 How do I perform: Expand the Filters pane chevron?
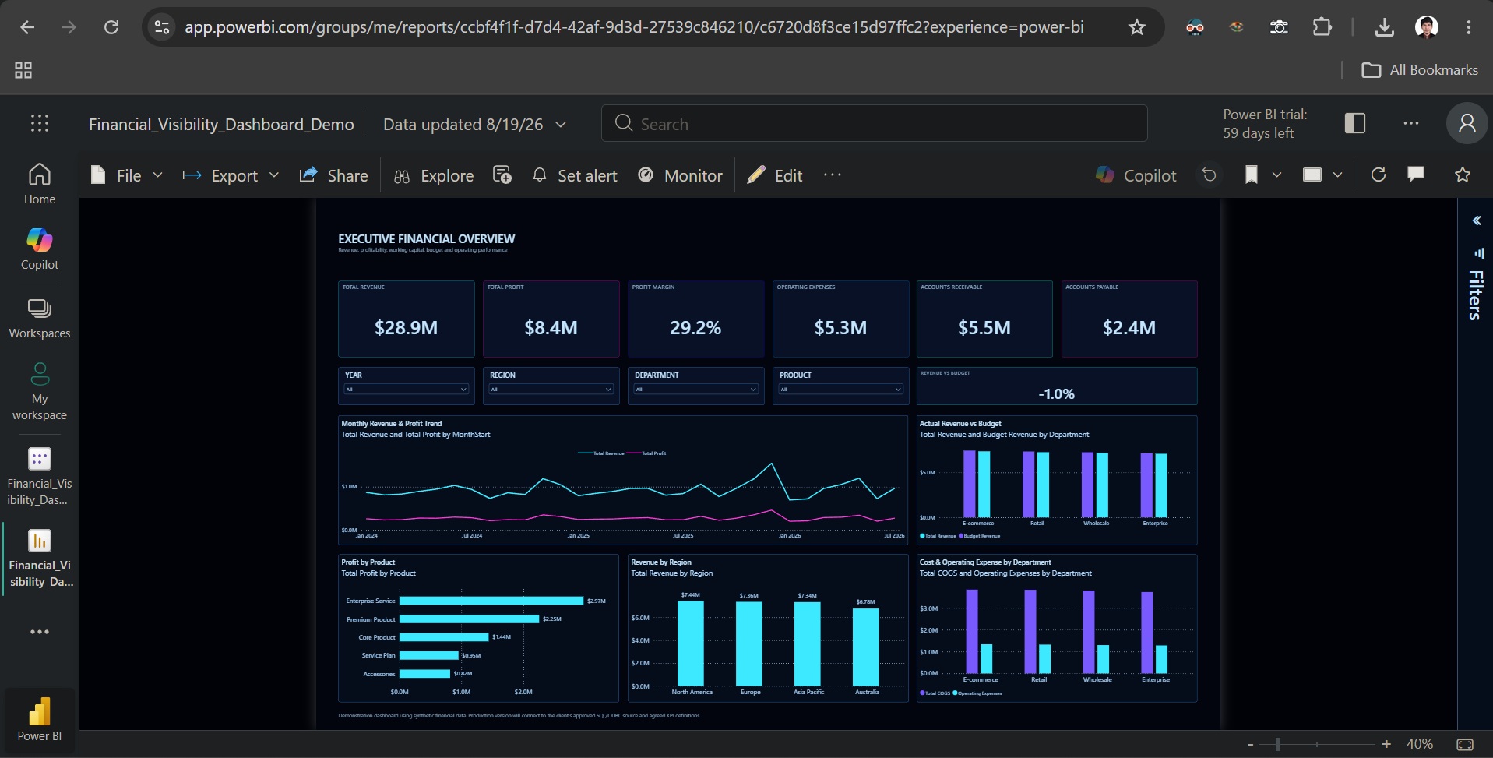(x=1476, y=220)
